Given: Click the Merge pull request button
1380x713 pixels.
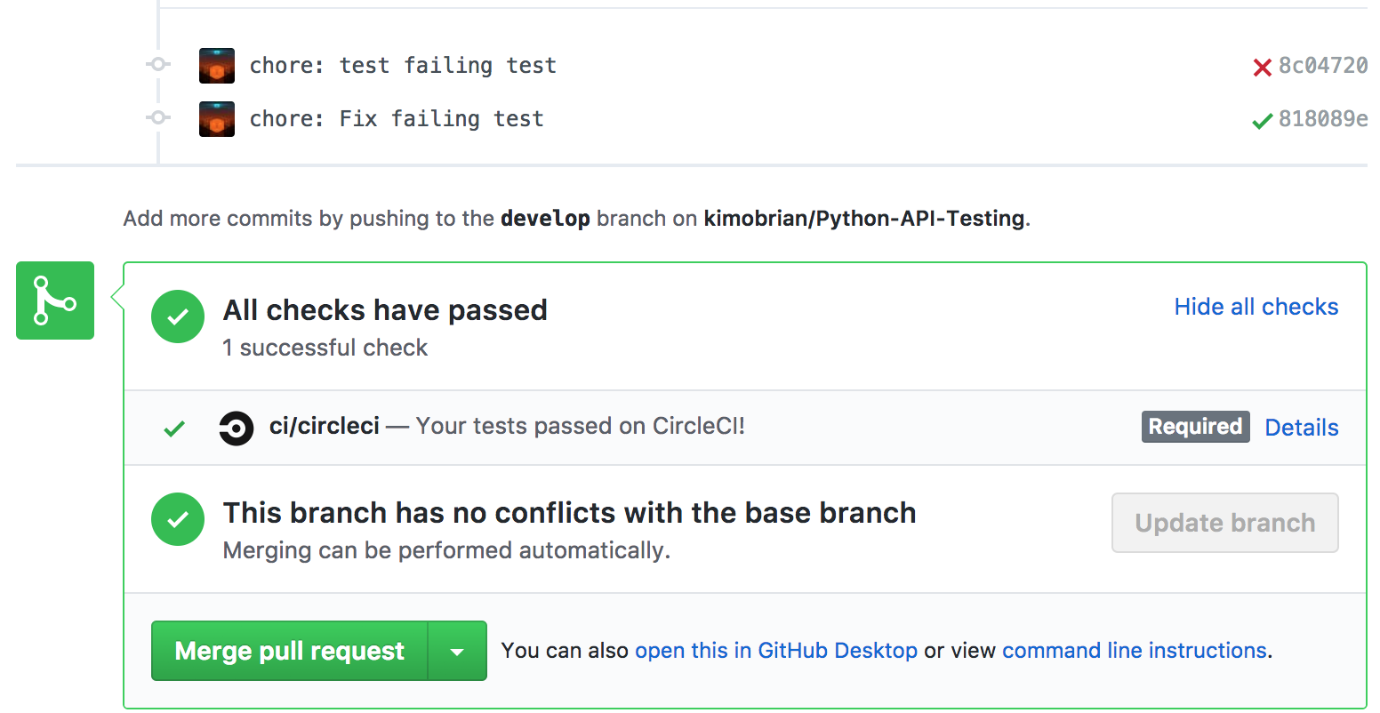Looking at the screenshot, I should click(x=287, y=650).
